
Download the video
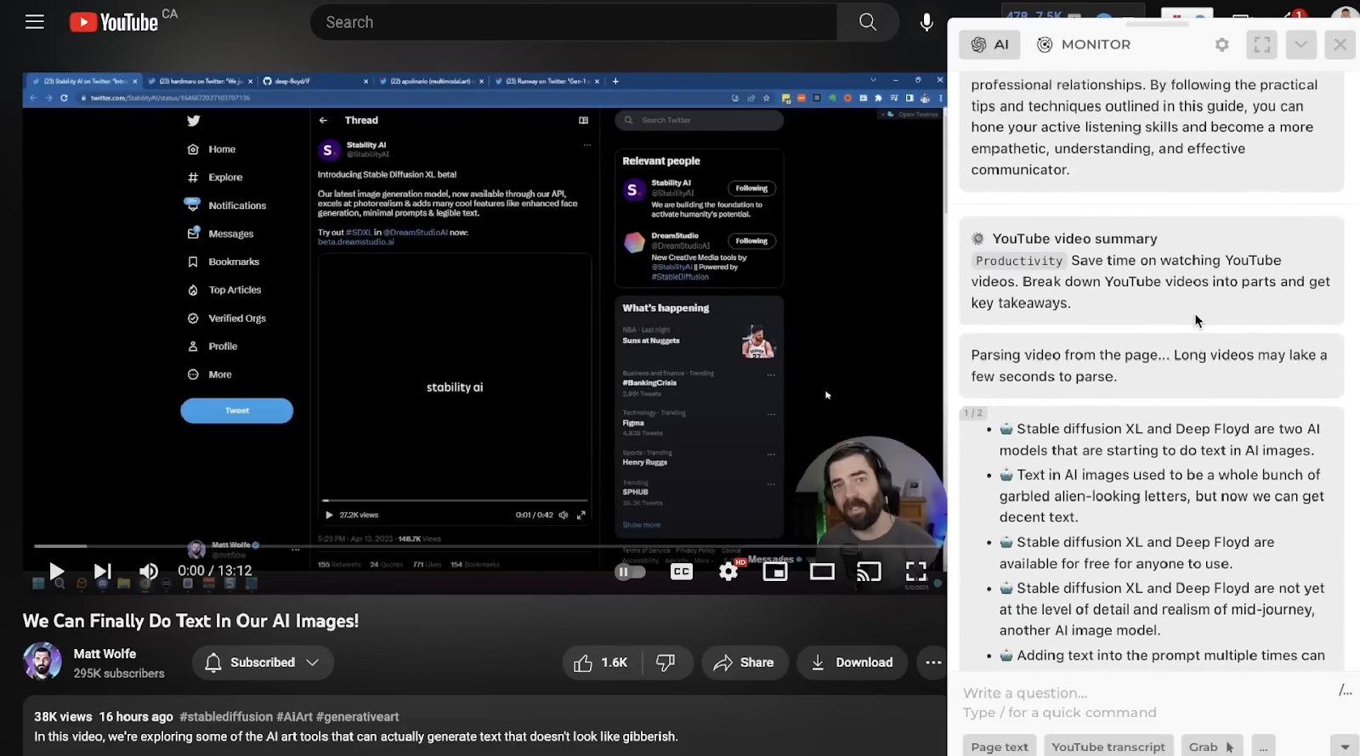pyautogui.click(x=852, y=663)
